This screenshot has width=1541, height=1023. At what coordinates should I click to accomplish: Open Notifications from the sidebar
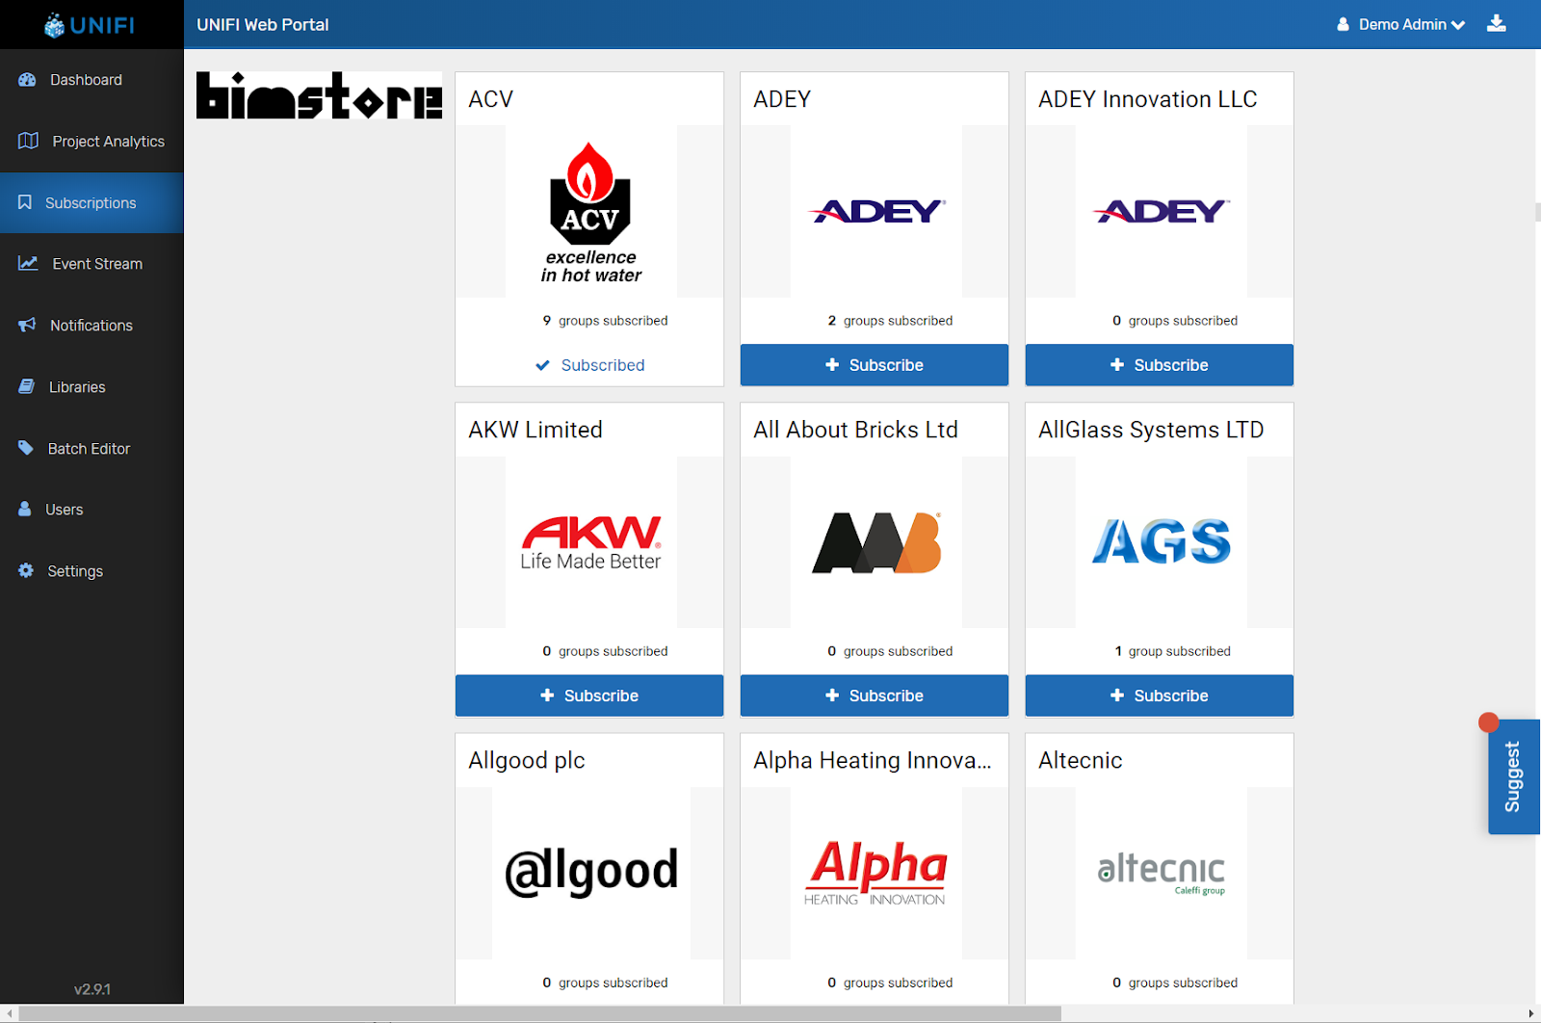tap(91, 325)
